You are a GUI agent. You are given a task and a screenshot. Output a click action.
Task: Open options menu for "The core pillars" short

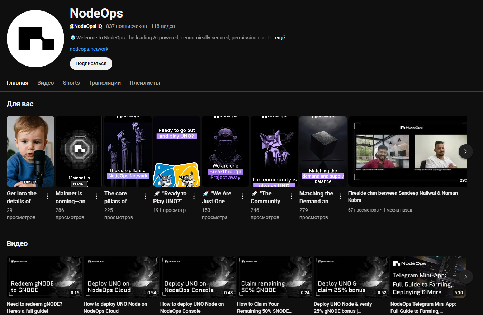pyautogui.click(x=145, y=196)
